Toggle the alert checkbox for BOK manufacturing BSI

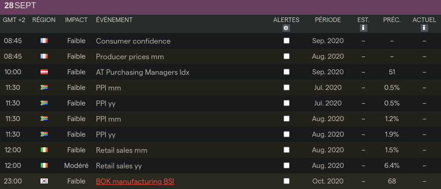pos(286,181)
